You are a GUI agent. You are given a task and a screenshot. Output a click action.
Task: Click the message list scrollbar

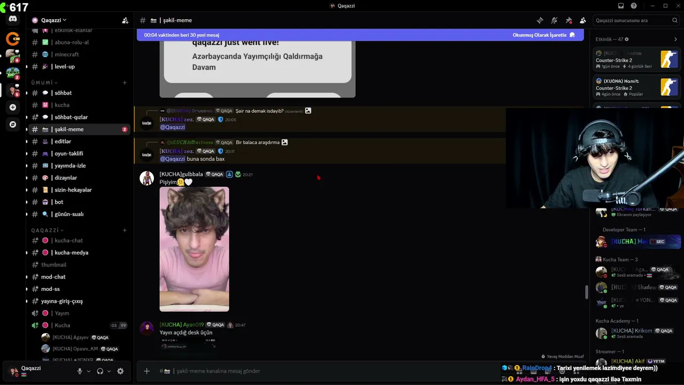[587, 292]
